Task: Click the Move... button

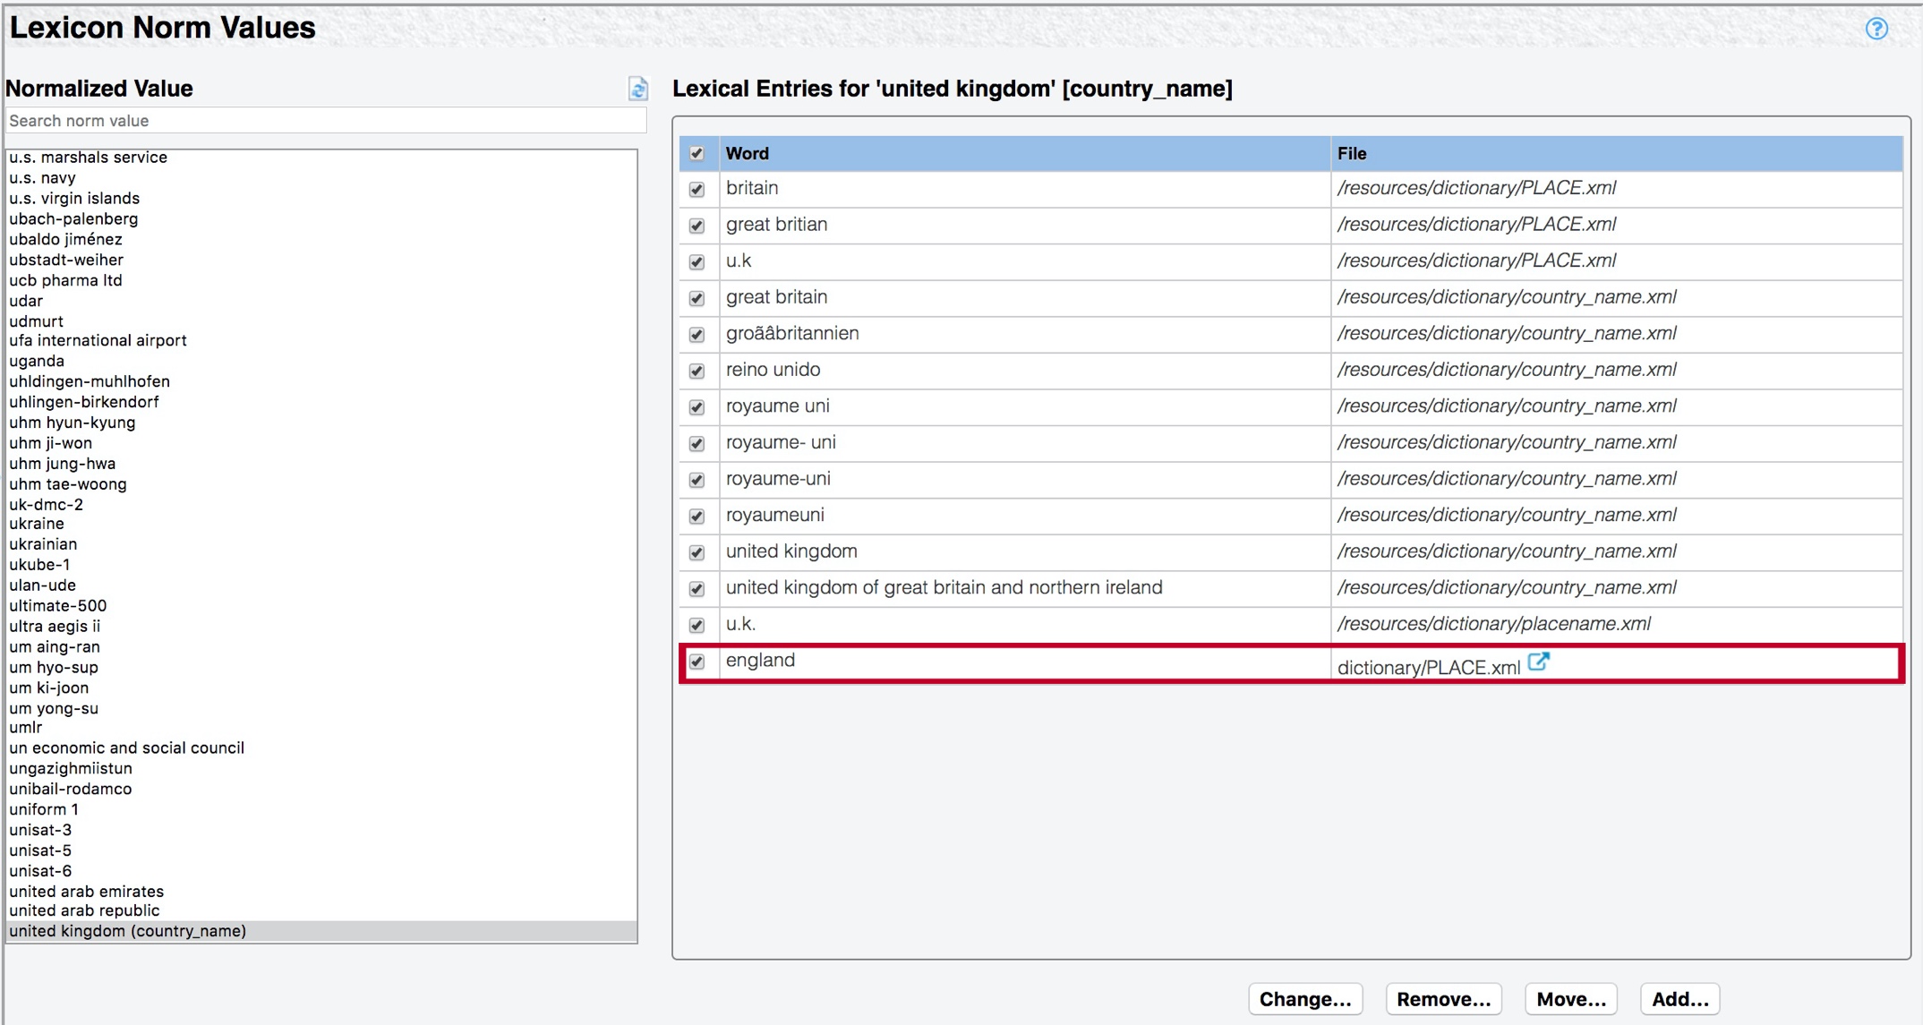Action: tap(1570, 999)
